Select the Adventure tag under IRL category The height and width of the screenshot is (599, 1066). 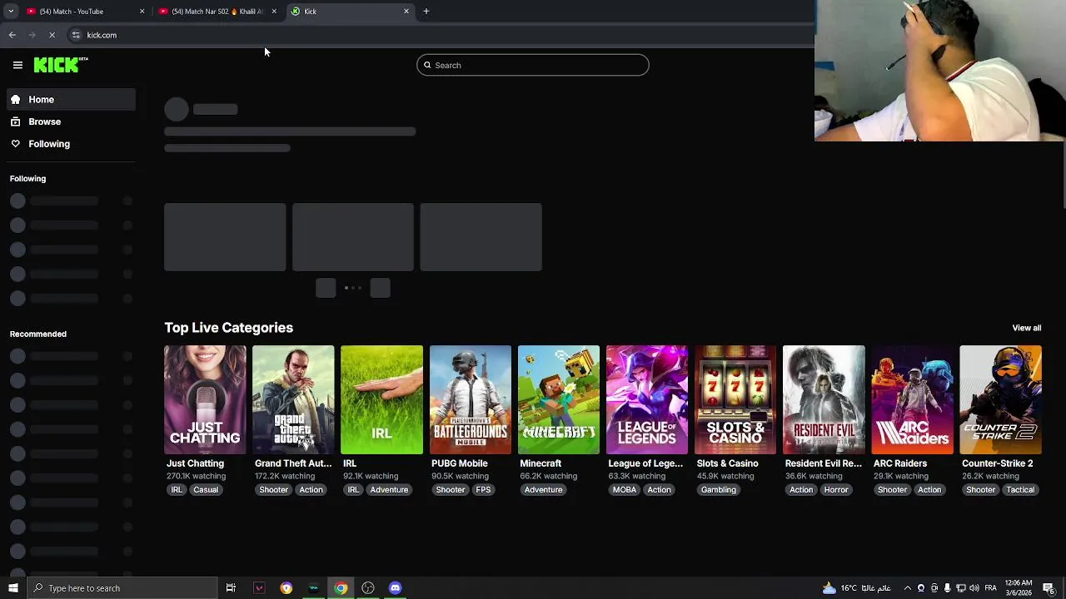click(x=389, y=490)
